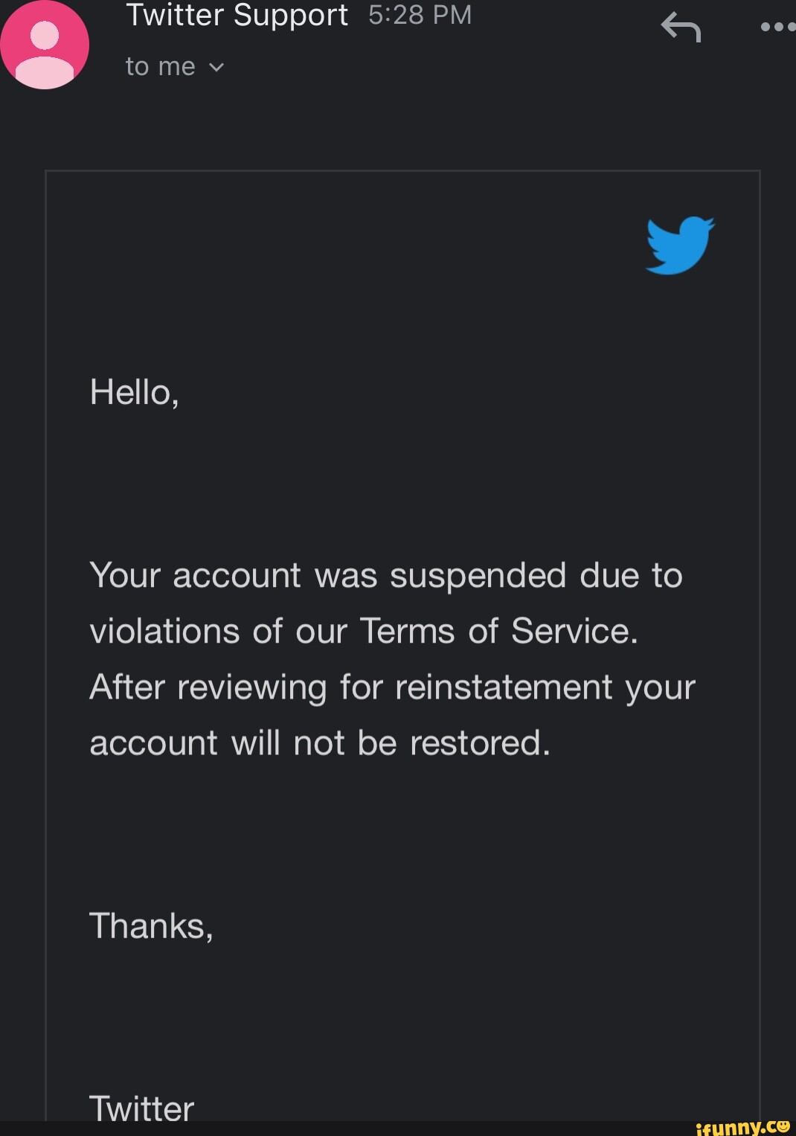This screenshot has height=1136, width=796.
Task: Click the "to me" recipient label
Action: point(161,67)
